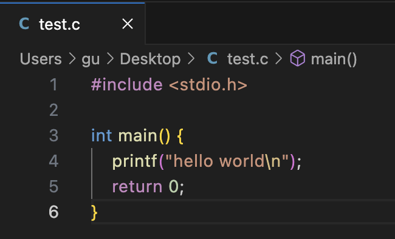Click the C language icon in the tab
The width and height of the screenshot is (395, 239).
click(x=24, y=24)
